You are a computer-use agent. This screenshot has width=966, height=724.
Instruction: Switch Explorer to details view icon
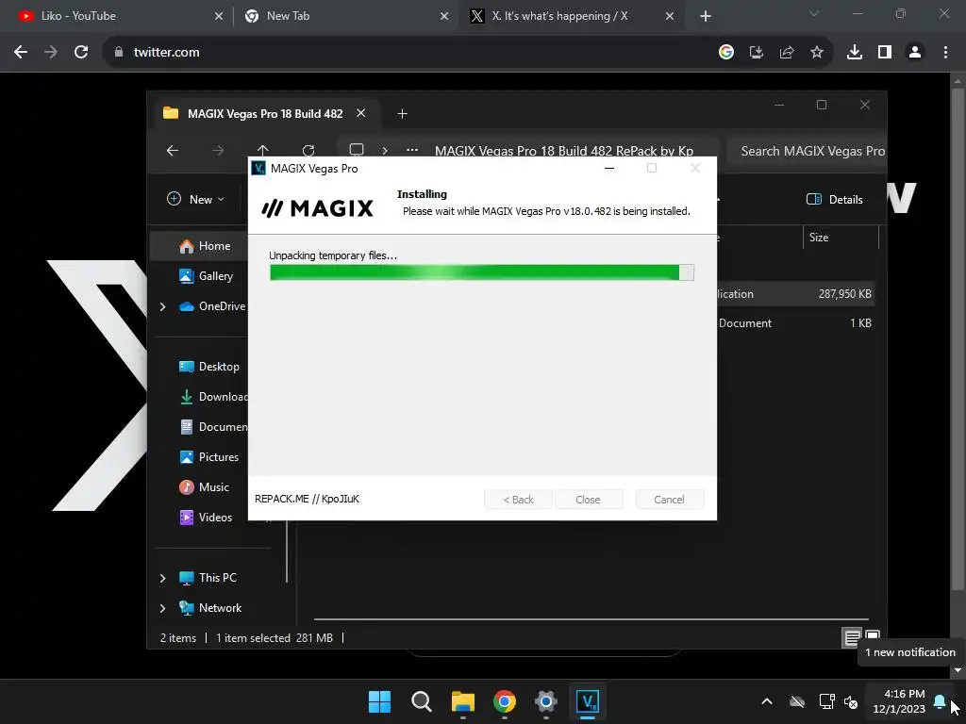click(x=852, y=638)
